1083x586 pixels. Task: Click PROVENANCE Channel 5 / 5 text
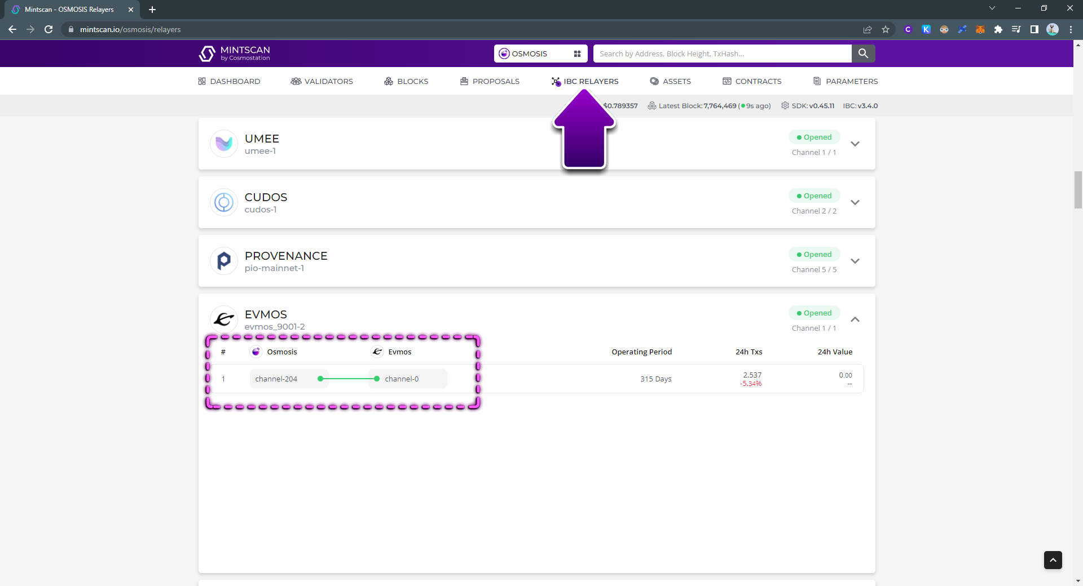coord(814,269)
